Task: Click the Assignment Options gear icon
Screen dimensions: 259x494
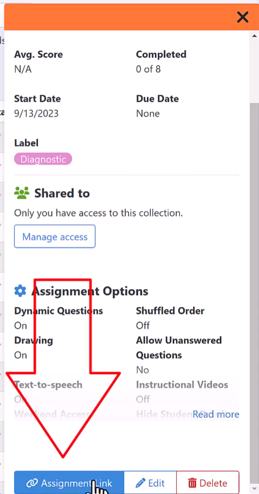Action: tap(20, 291)
